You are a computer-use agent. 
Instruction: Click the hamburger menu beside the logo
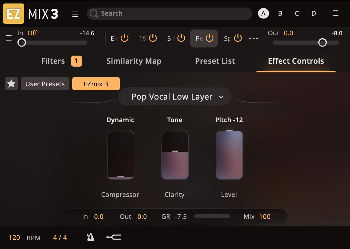point(75,13)
